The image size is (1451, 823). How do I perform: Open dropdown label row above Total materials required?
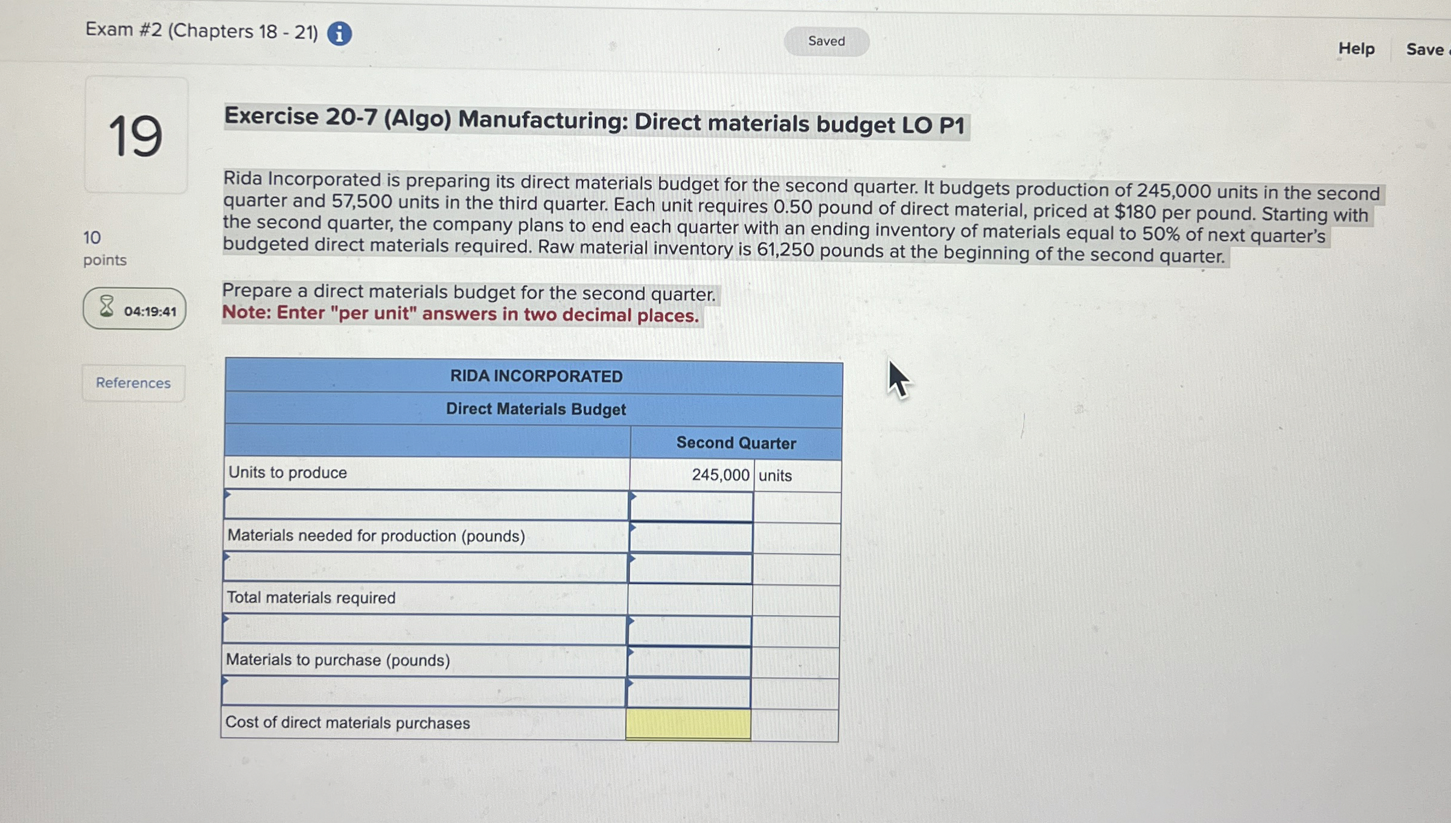pyautogui.click(x=424, y=568)
